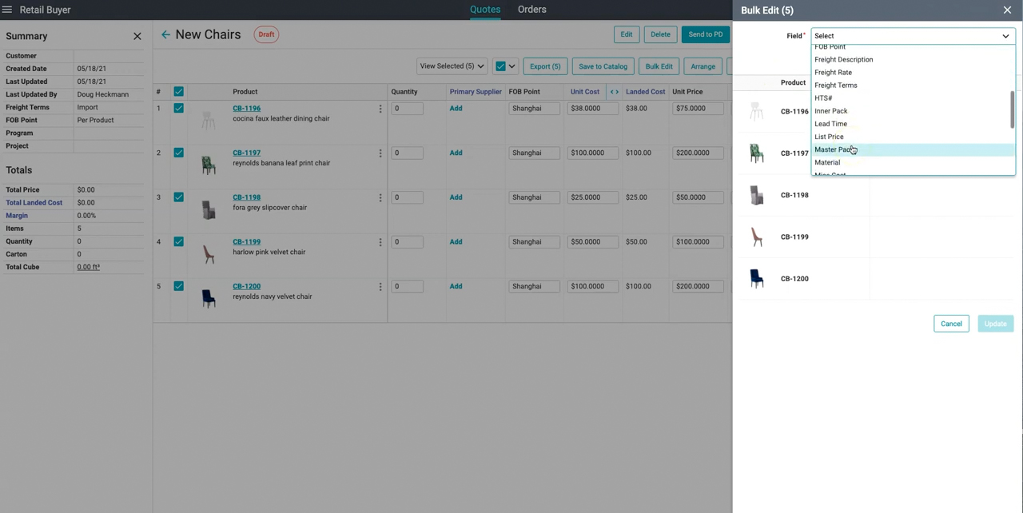
Task: Uncheck the checkbox for row 5
Action: 179,286
